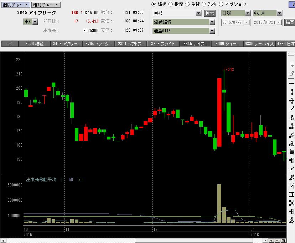
Task: Click the 3845 stock code input field
Action: [x=175, y=13]
